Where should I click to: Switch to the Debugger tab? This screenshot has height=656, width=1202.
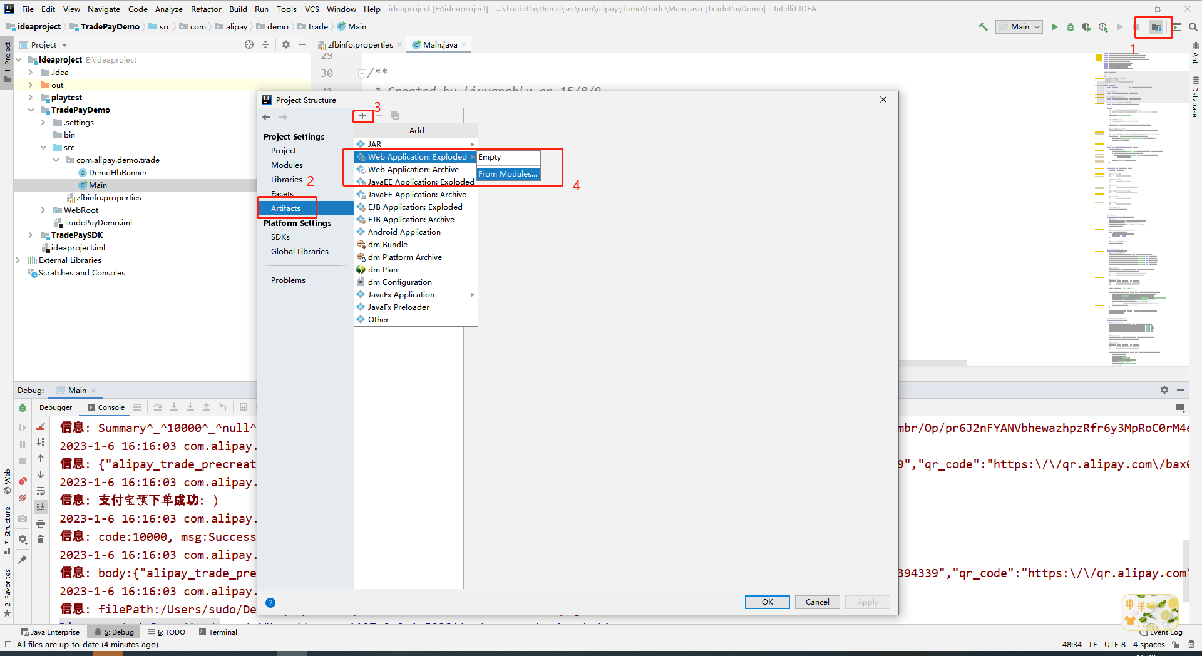click(x=56, y=407)
